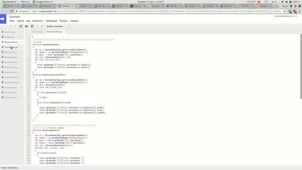Open the keyboard language dropdown in top bar
Image resolution: width=302 pixels, height=170 pixels.
click(x=274, y=2)
